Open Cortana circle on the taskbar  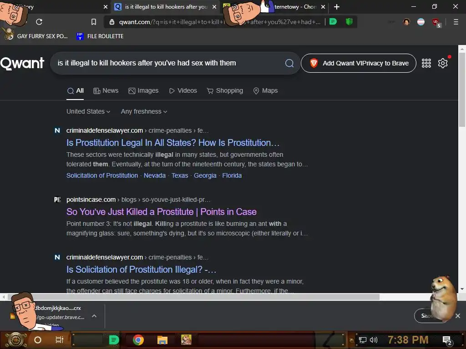37,340
